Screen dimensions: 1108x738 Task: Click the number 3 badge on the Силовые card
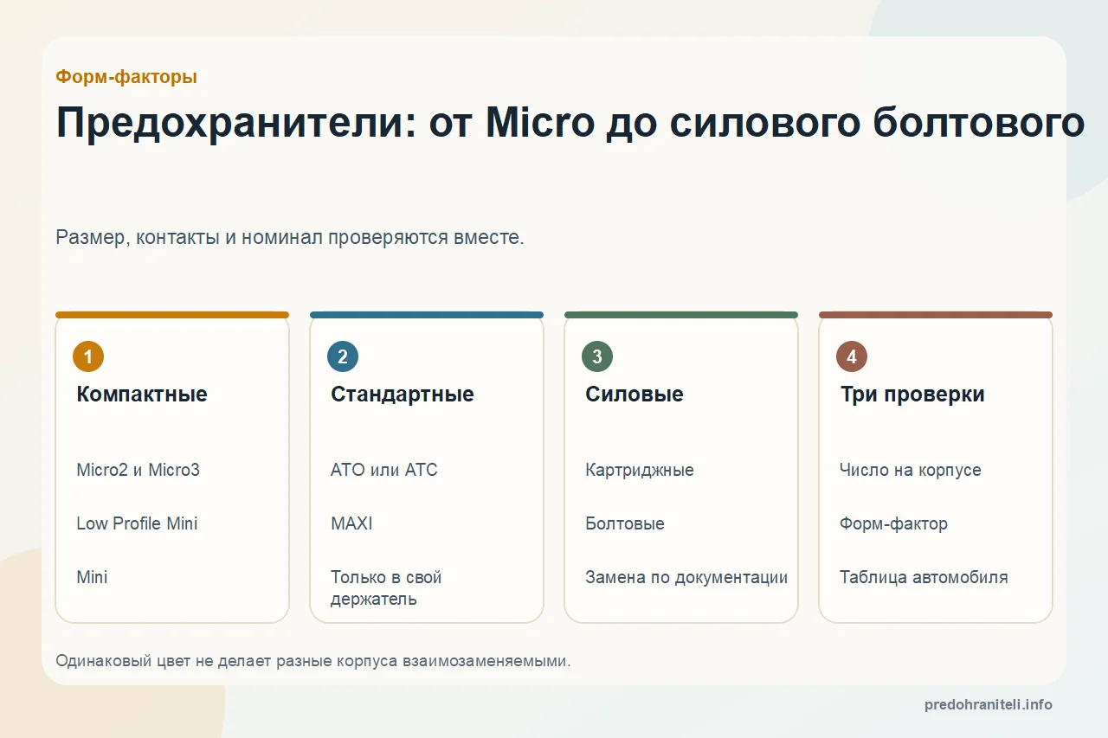tap(597, 356)
